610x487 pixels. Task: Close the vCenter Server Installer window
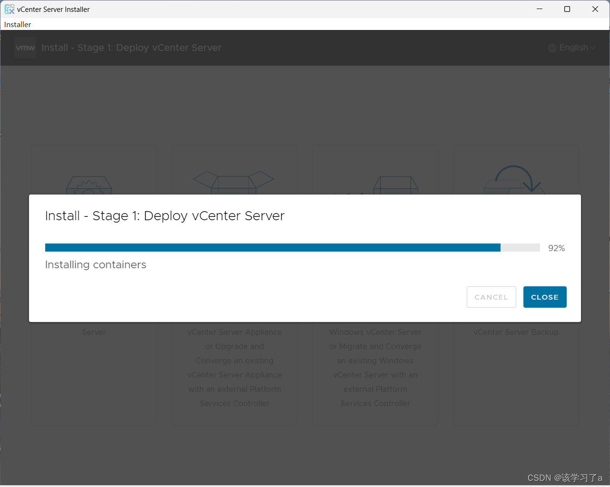click(595, 9)
